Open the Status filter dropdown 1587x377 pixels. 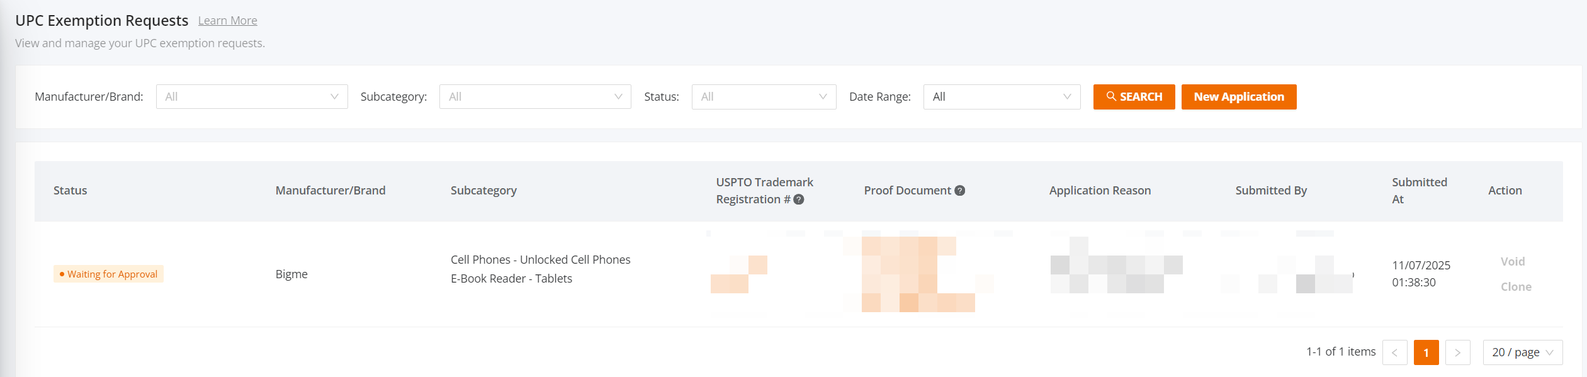pos(763,97)
